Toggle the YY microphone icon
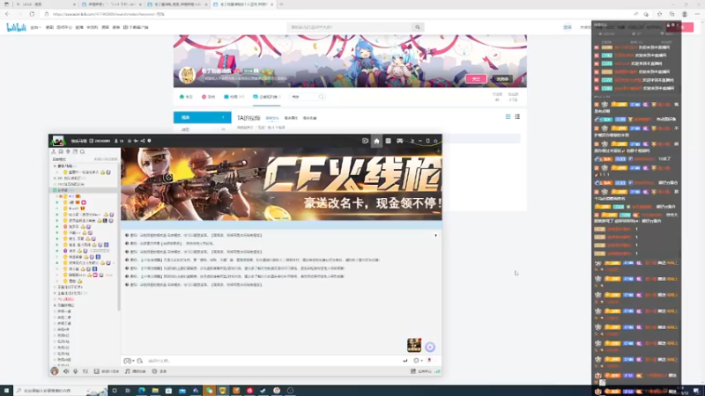This screenshot has height=396, width=705. point(76,371)
